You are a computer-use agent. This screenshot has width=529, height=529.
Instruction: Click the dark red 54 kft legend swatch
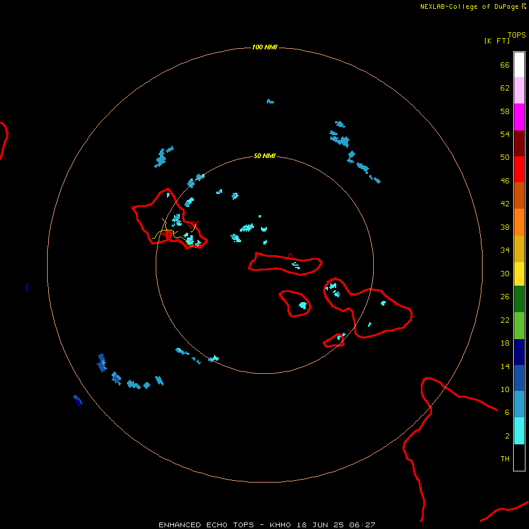pos(519,143)
